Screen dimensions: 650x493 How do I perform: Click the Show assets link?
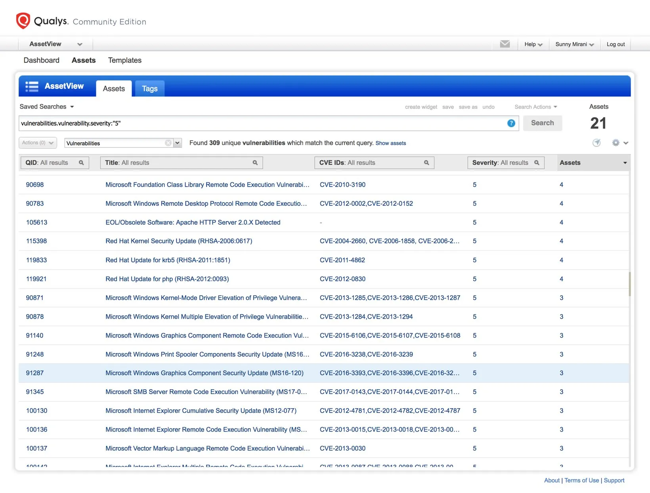point(390,143)
